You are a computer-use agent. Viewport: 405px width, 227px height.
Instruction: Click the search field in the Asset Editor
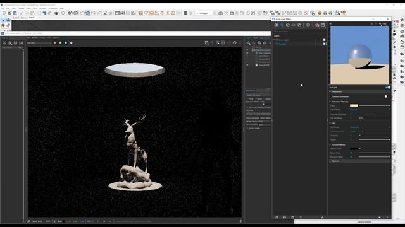coord(299,31)
